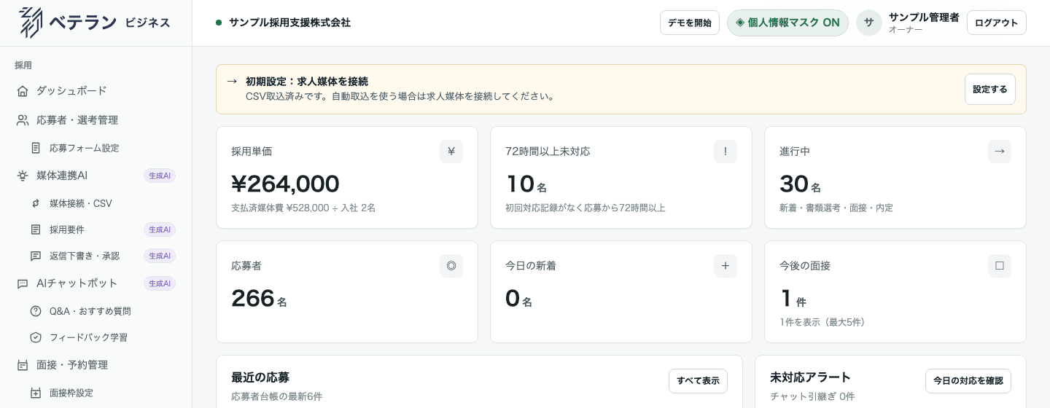This screenshot has width=1050, height=408.
Task: Click 設定する button in banner
Action: tap(990, 89)
